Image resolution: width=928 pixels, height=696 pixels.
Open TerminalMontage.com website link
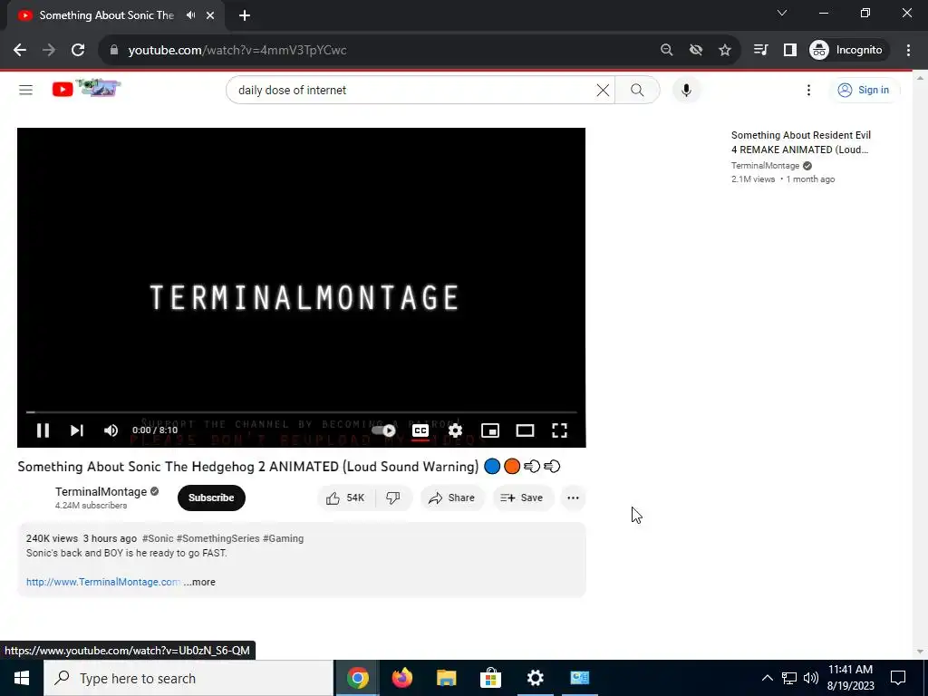click(x=103, y=582)
